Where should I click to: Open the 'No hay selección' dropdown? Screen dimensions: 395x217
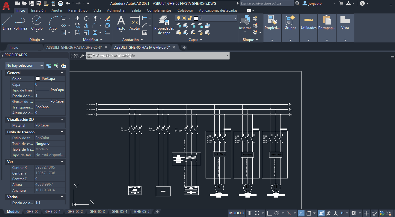[x=25, y=65]
